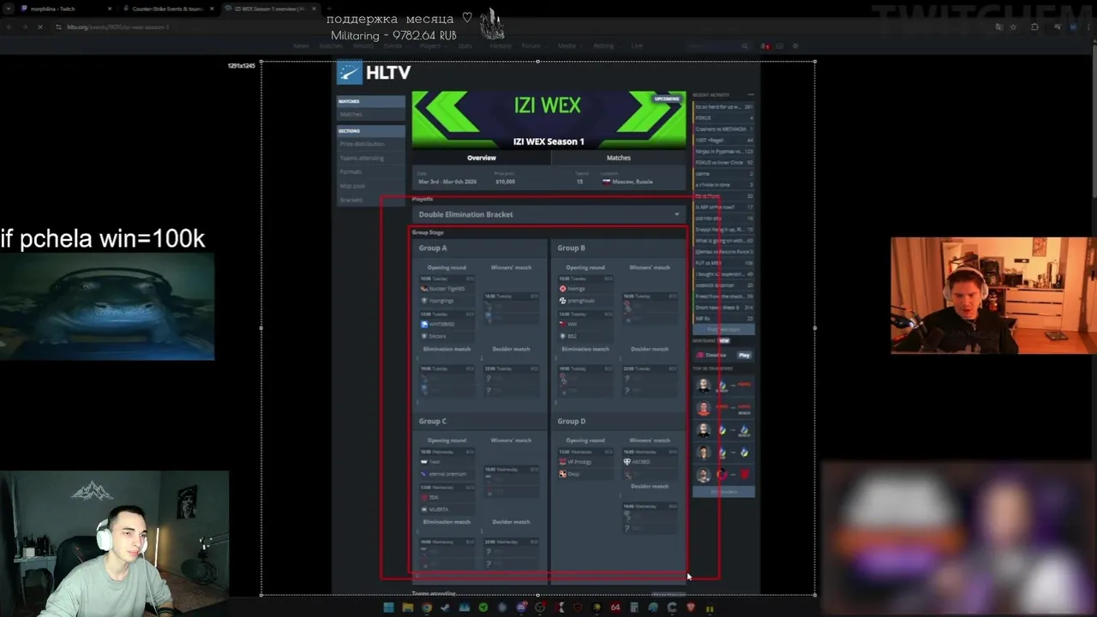Jump to the Brackets section

coord(370,200)
